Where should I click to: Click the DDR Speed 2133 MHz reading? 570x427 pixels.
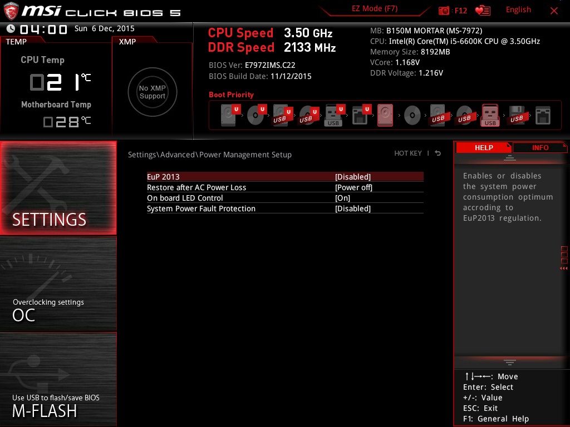pyautogui.click(x=272, y=48)
